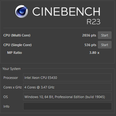The width and height of the screenshot is (116, 116).
Task: Click the 536 pts single core score
Action: [90, 45]
